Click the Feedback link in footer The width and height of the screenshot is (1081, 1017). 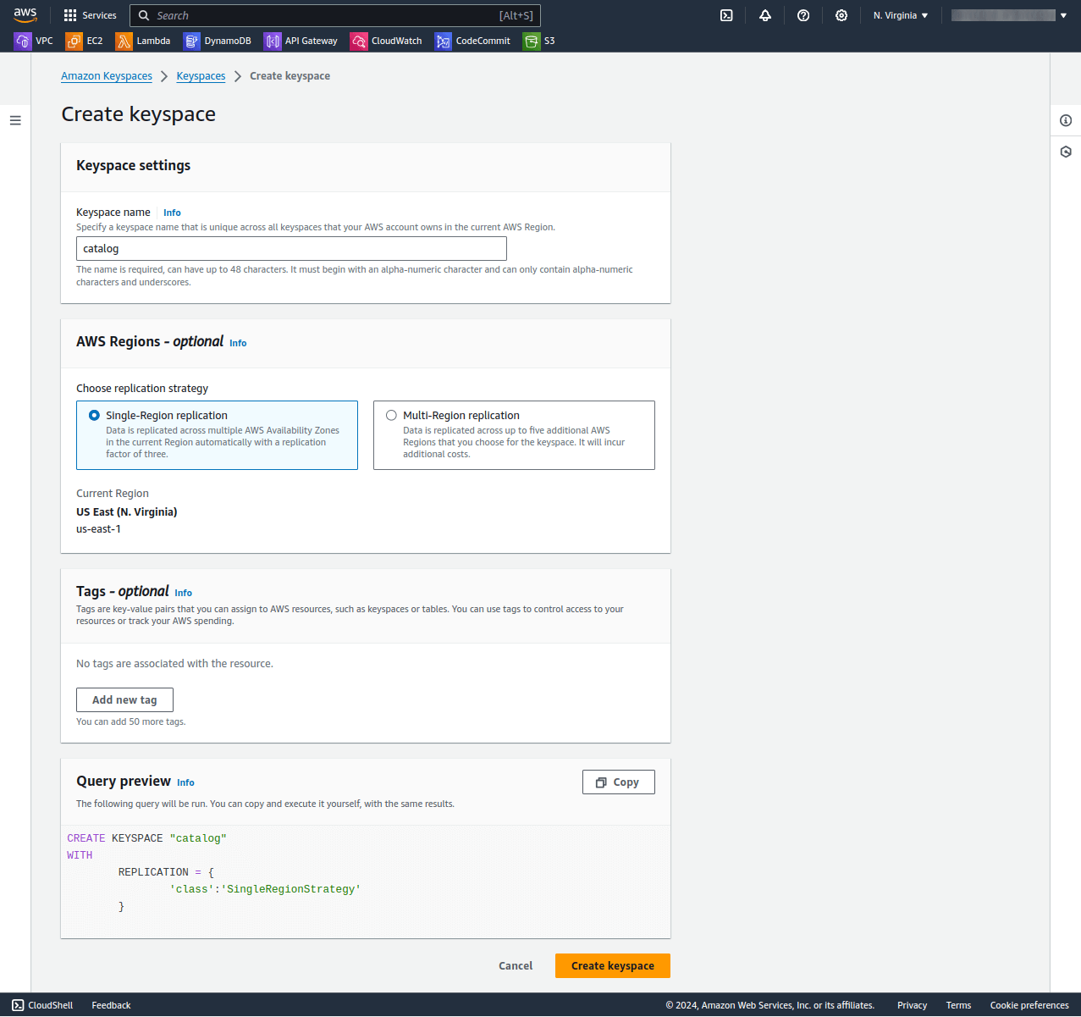[110, 1005]
